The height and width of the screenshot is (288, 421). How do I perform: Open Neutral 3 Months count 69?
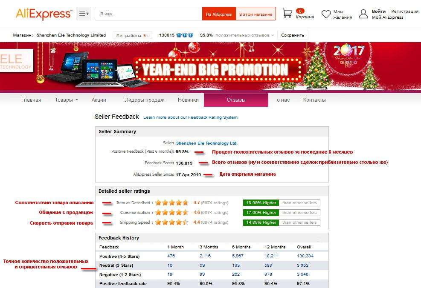click(x=202, y=265)
